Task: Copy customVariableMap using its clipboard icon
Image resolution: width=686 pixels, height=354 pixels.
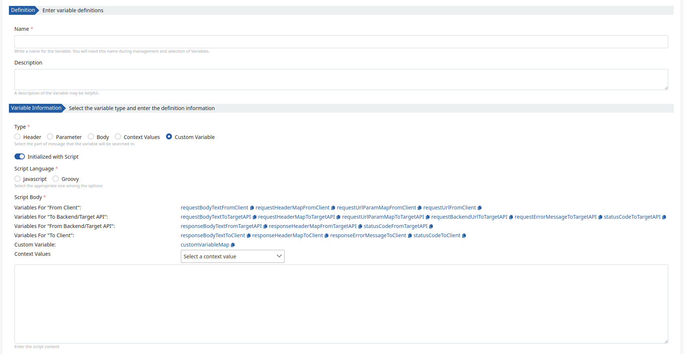Action: (x=233, y=245)
